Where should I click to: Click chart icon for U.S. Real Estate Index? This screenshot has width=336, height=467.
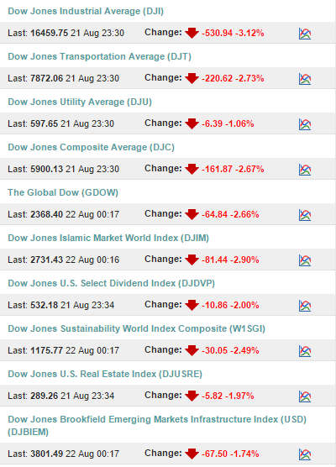[x=305, y=396]
